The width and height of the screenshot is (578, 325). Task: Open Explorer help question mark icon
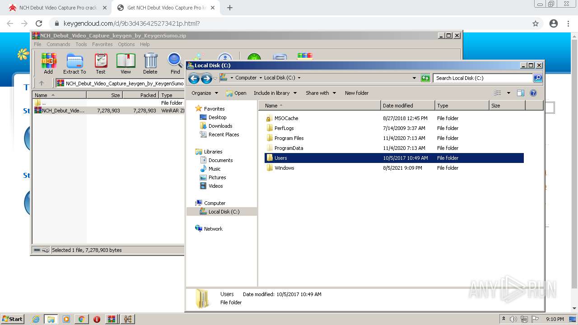point(533,93)
